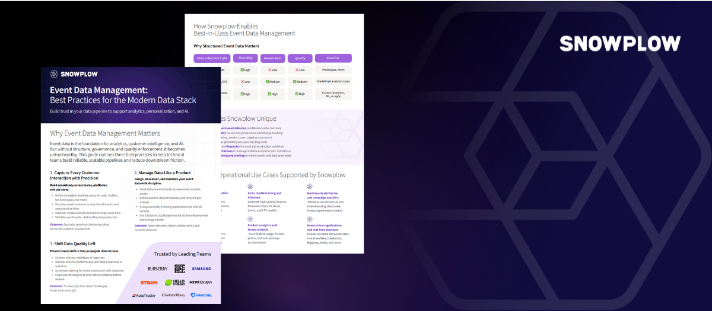Click 'Best-in-Class Event Data Management' heading on back page

(244, 33)
